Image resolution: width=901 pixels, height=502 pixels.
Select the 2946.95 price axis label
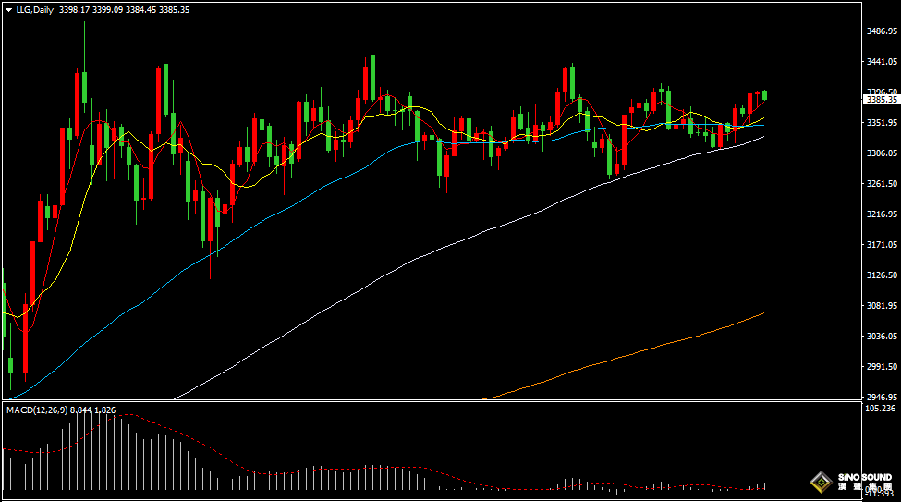882,397
